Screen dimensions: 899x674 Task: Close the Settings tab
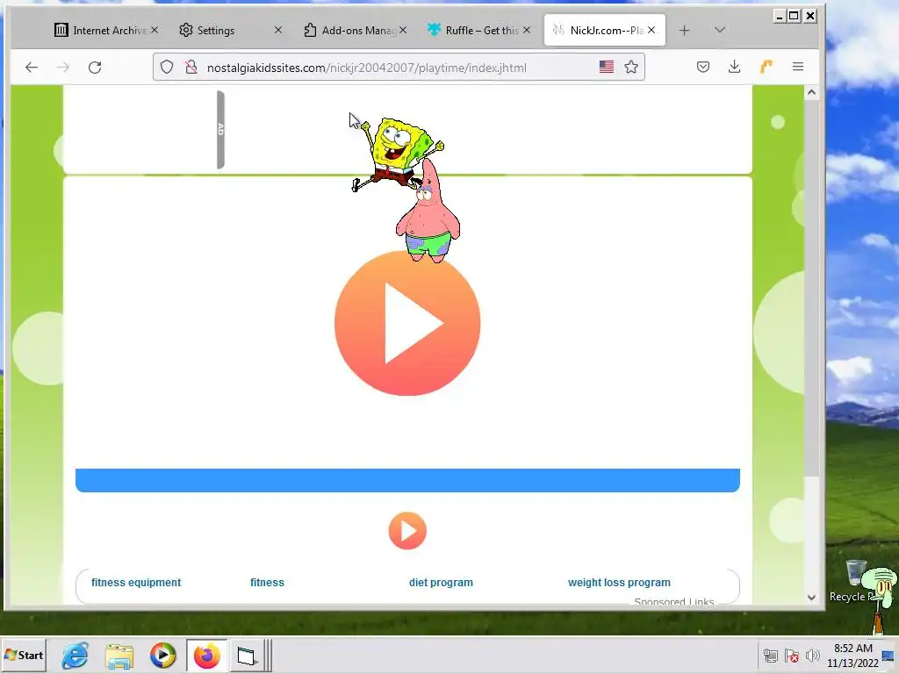(278, 30)
